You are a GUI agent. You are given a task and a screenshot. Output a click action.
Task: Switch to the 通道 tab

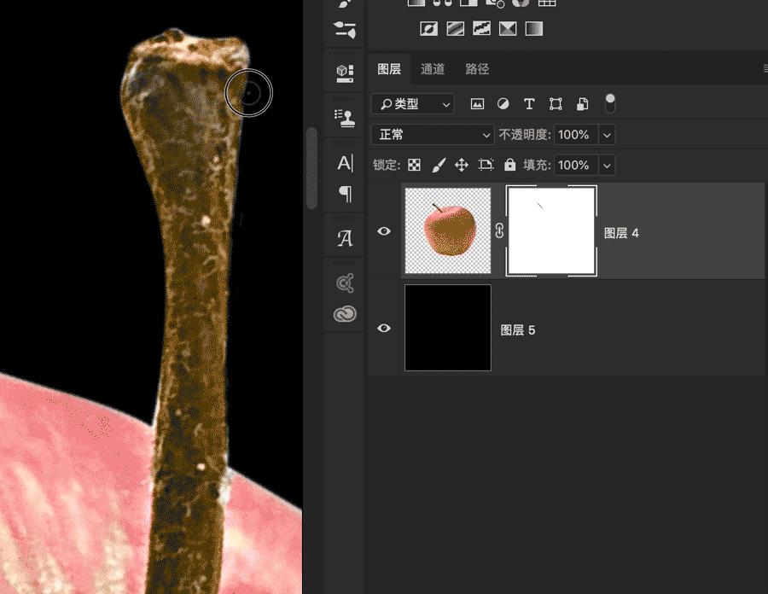tap(433, 69)
